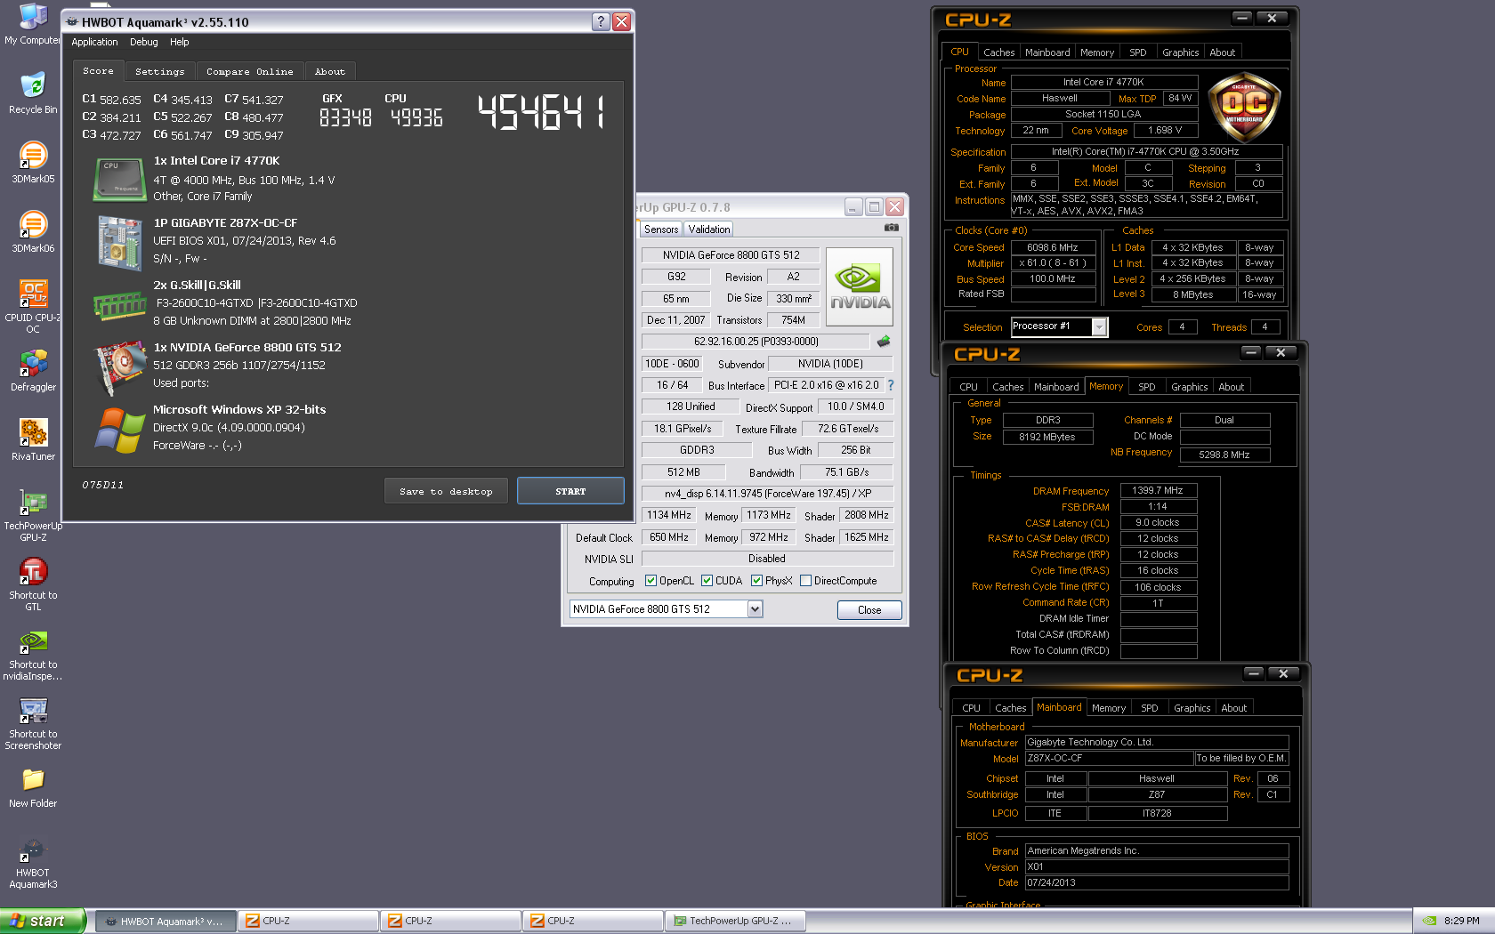This screenshot has width=1495, height=934.
Task: Open the New Folder desktop icon
Action: [x=33, y=786]
